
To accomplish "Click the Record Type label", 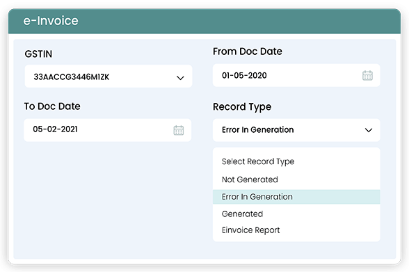I will [x=242, y=107].
